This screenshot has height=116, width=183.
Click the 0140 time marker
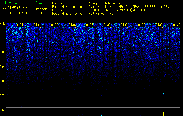click(x=177, y=25)
